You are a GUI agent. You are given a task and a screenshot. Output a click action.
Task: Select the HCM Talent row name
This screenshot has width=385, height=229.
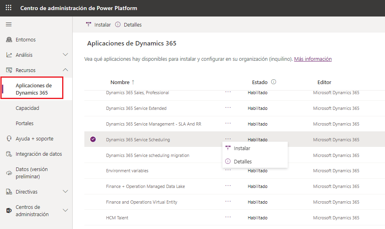117,218
